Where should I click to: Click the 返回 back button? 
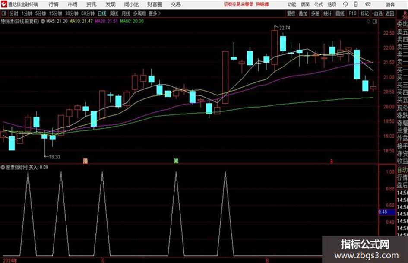point(389,13)
